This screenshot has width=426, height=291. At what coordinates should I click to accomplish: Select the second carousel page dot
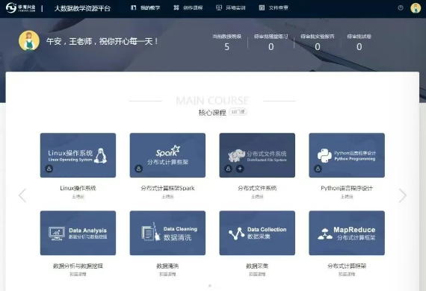tap(215, 286)
